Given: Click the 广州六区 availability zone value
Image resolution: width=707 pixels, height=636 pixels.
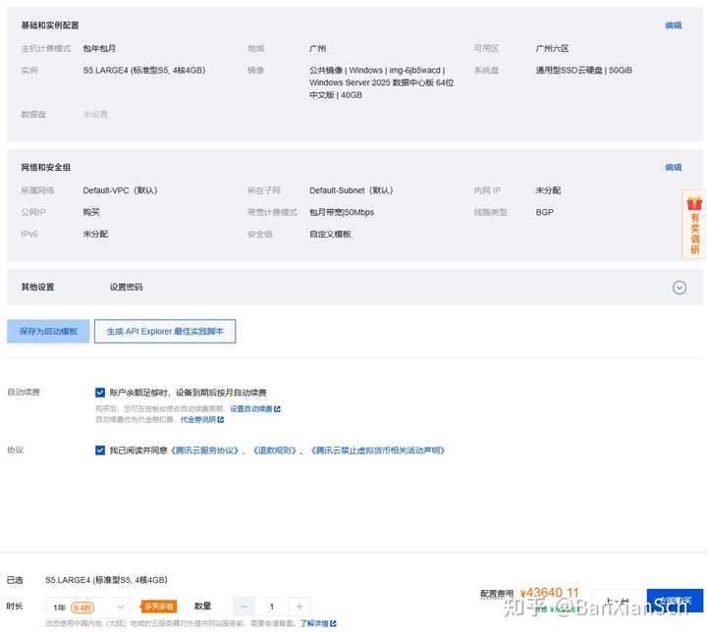Looking at the screenshot, I should pyautogui.click(x=552, y=48).
